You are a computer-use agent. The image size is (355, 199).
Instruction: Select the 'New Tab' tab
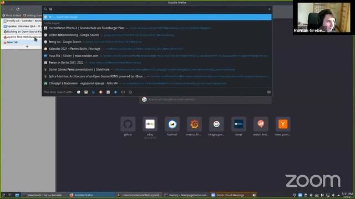point(22,42)
